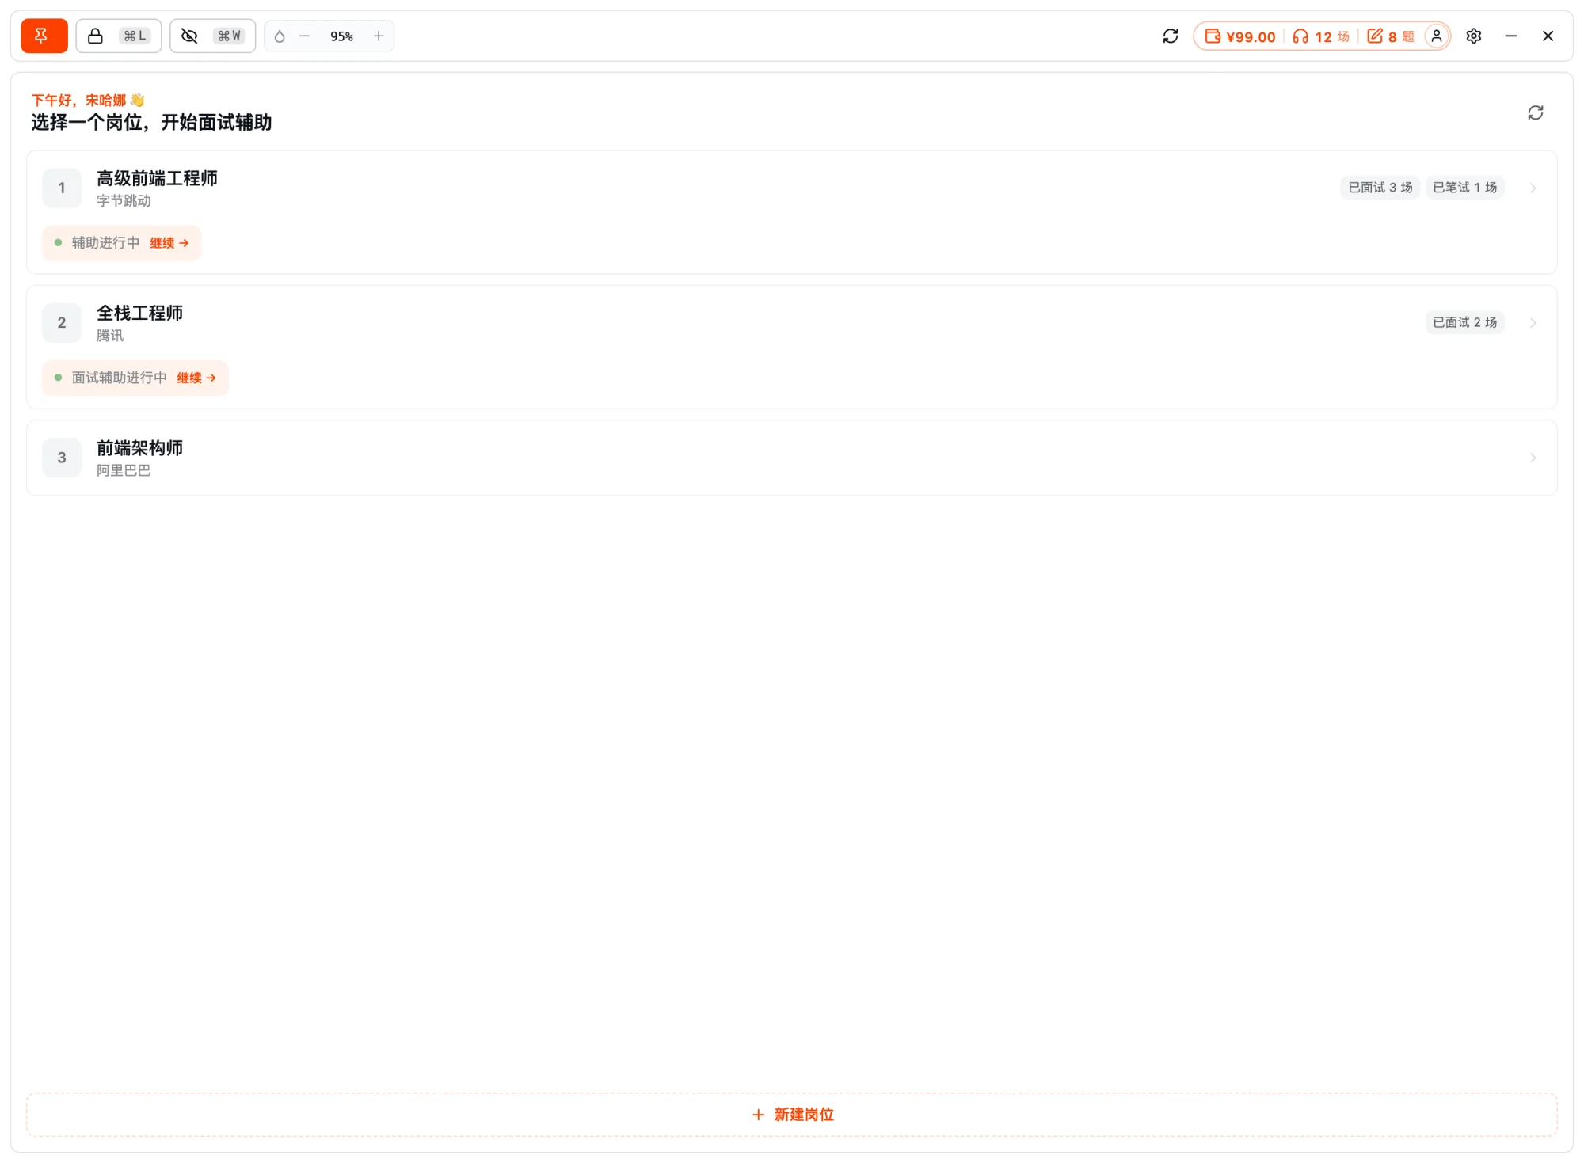Continue the 面试辅助进行中 session for 腾讯

pos(196,378)
